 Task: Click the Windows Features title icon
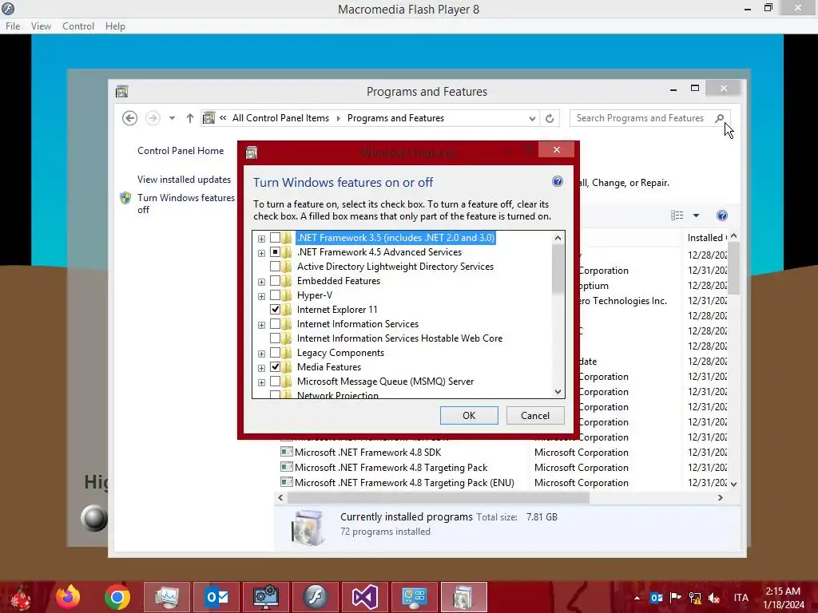252,152
